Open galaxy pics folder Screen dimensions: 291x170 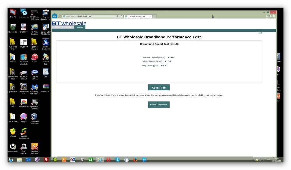[13, 88]
